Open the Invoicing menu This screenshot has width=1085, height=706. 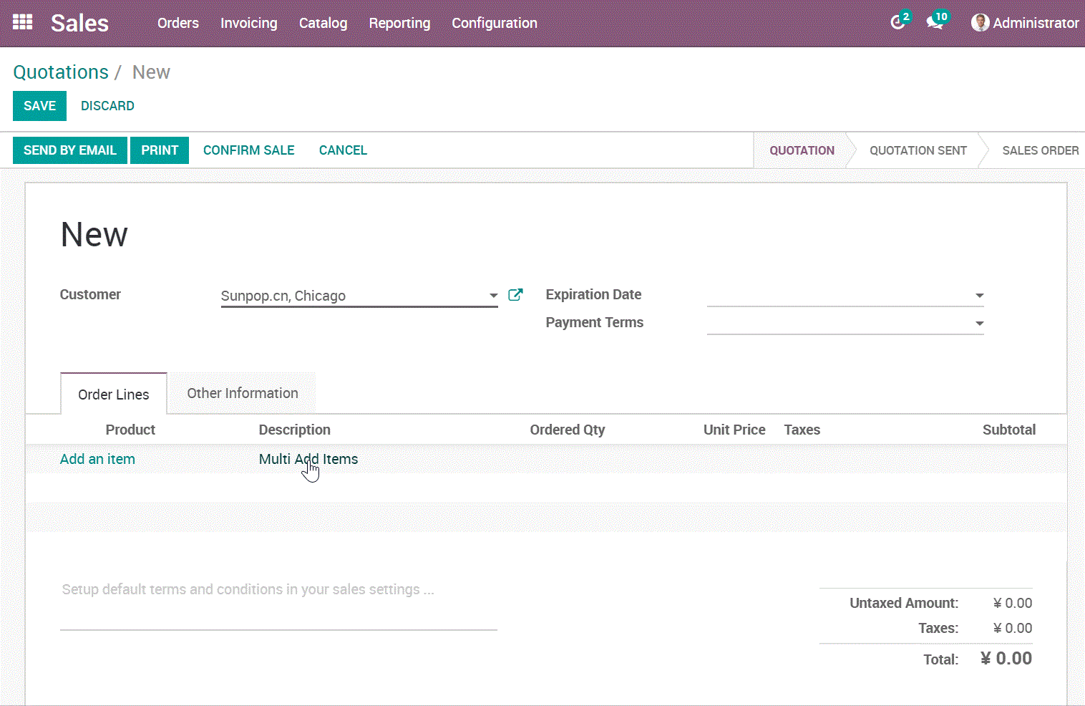(x=249, y=23)
